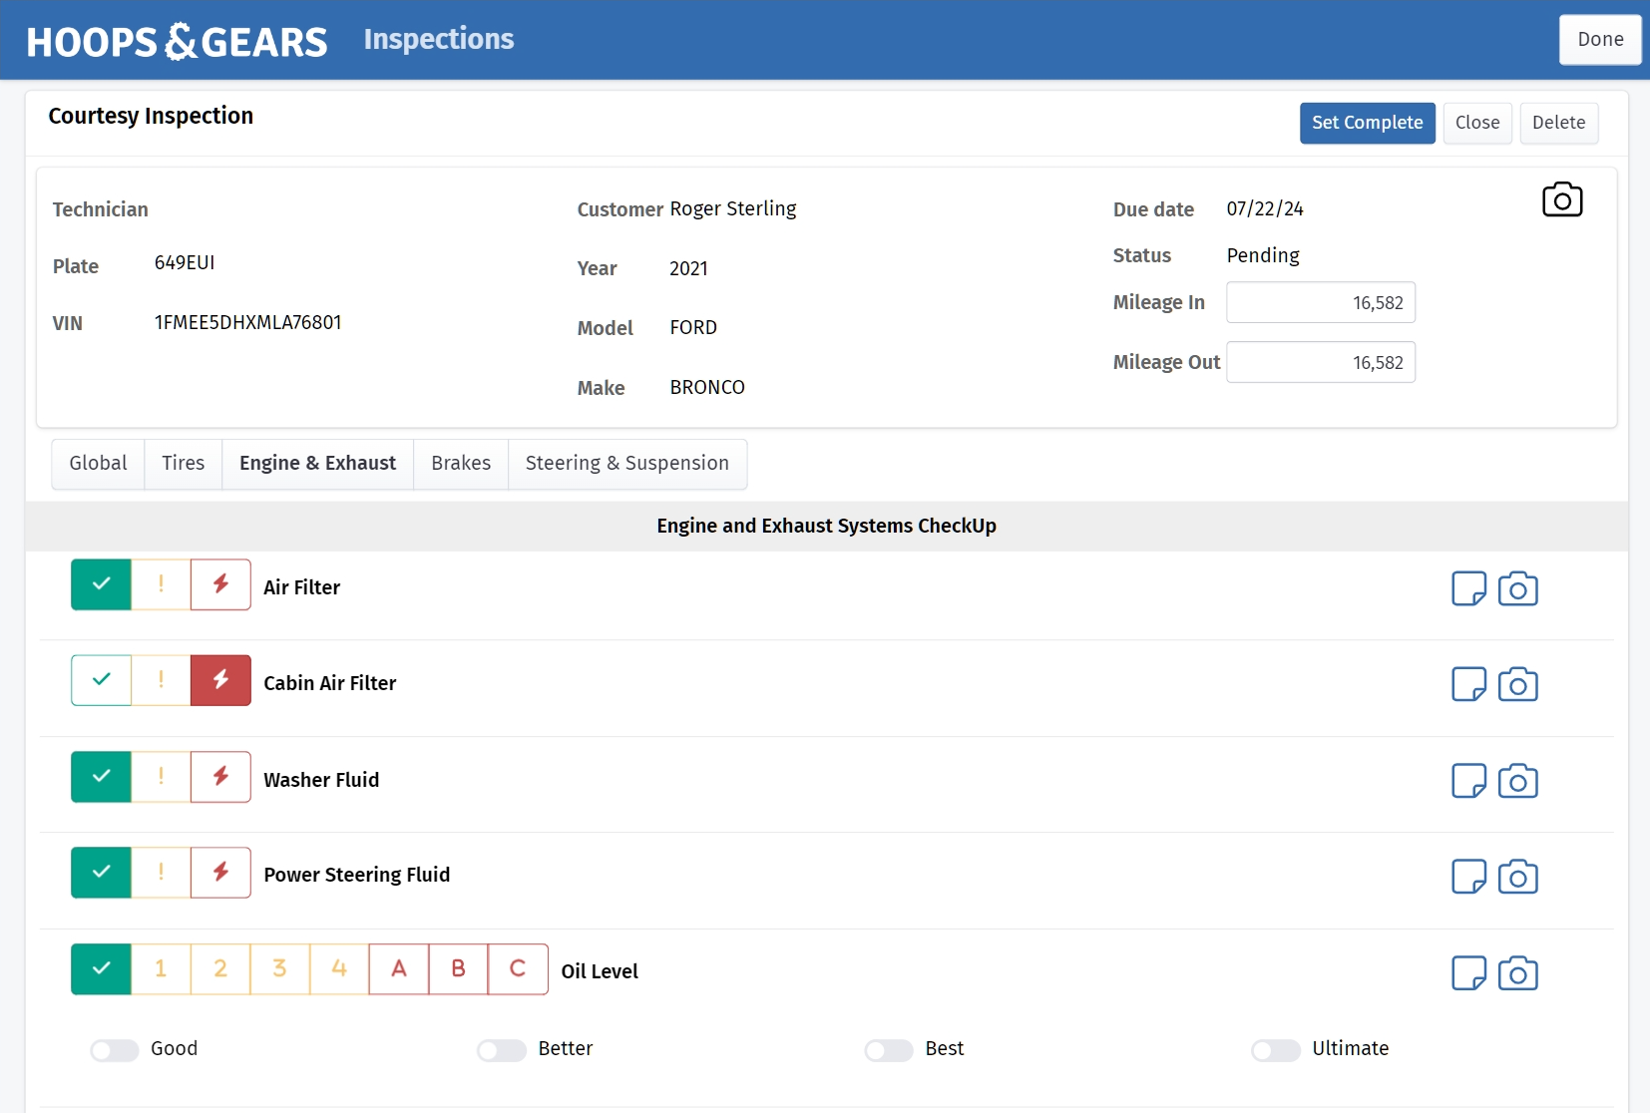This screenshot has width=1650, height=1113.
Task: Click the Close button
Action: (x=1477, y=123)
